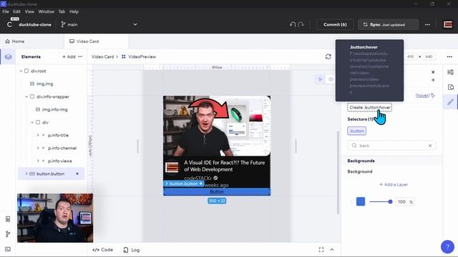
Task: Select the styles pen icon in right rail
Action: [x=450, y=102]
